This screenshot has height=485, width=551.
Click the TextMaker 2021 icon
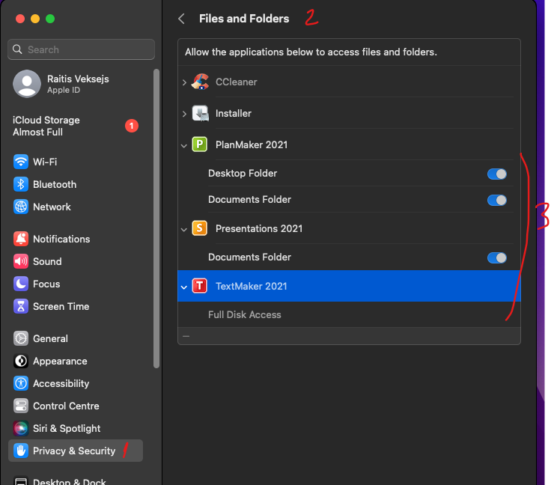click(x=200, y=286)
